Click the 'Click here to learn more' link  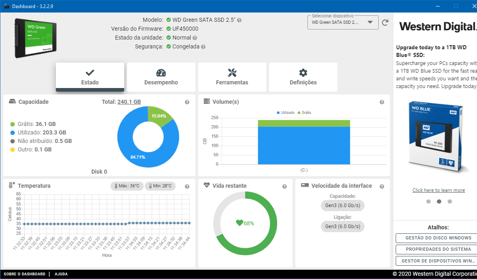439,190
